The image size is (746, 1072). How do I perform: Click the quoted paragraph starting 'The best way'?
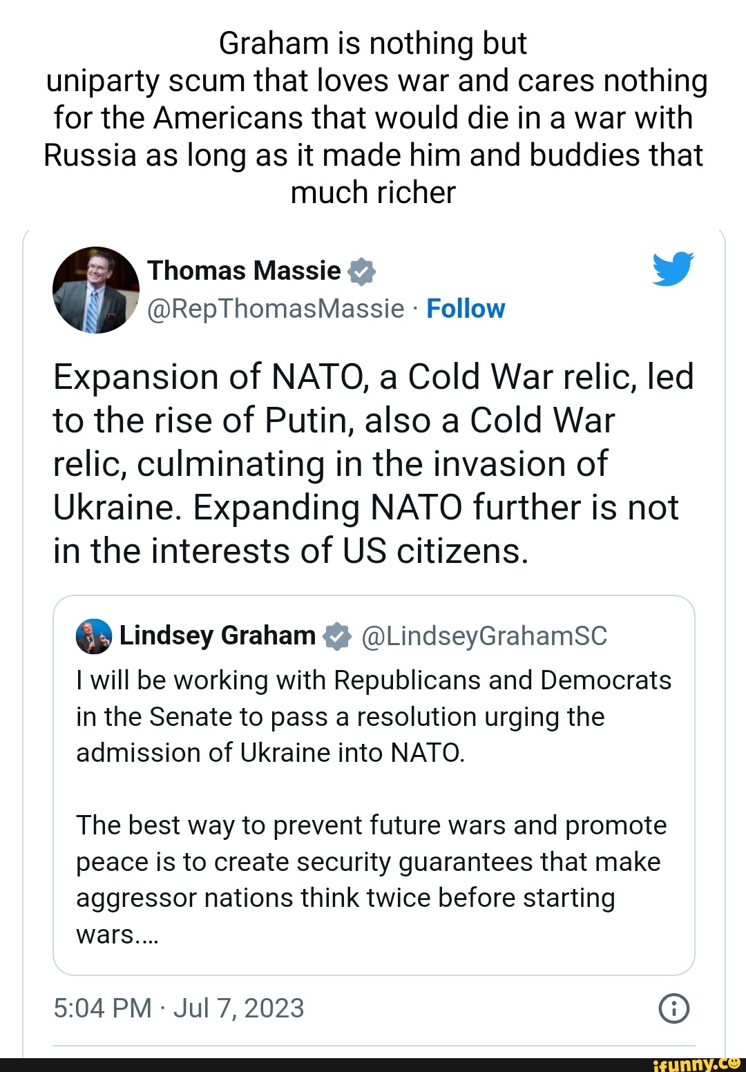tap(371, 861)
